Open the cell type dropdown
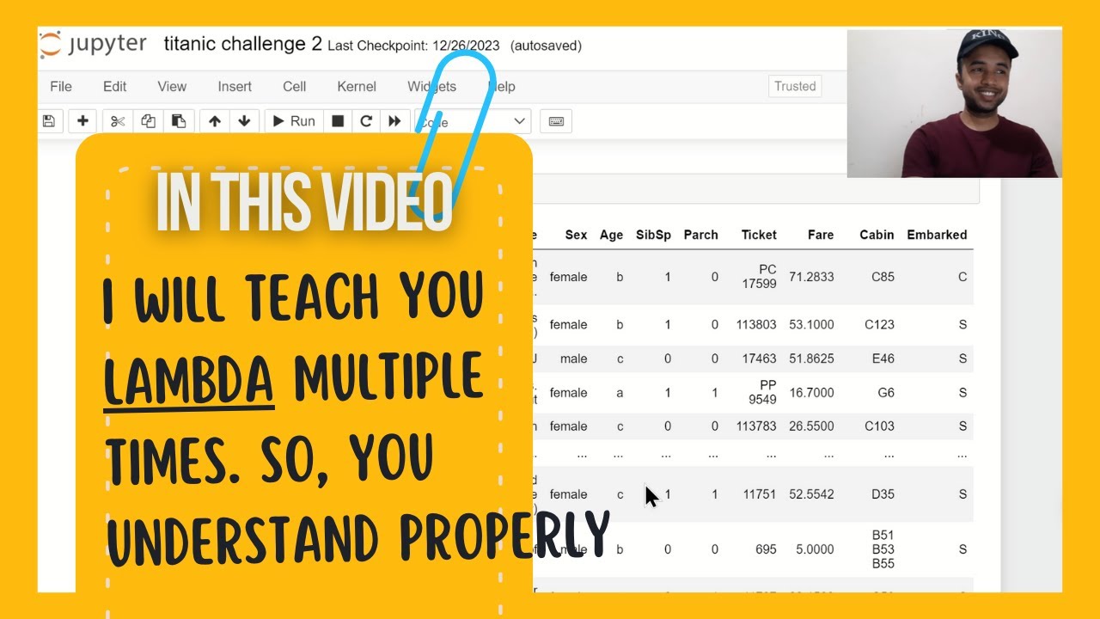Viewport: 1100px width, 619px height. [x=473, y=121]
